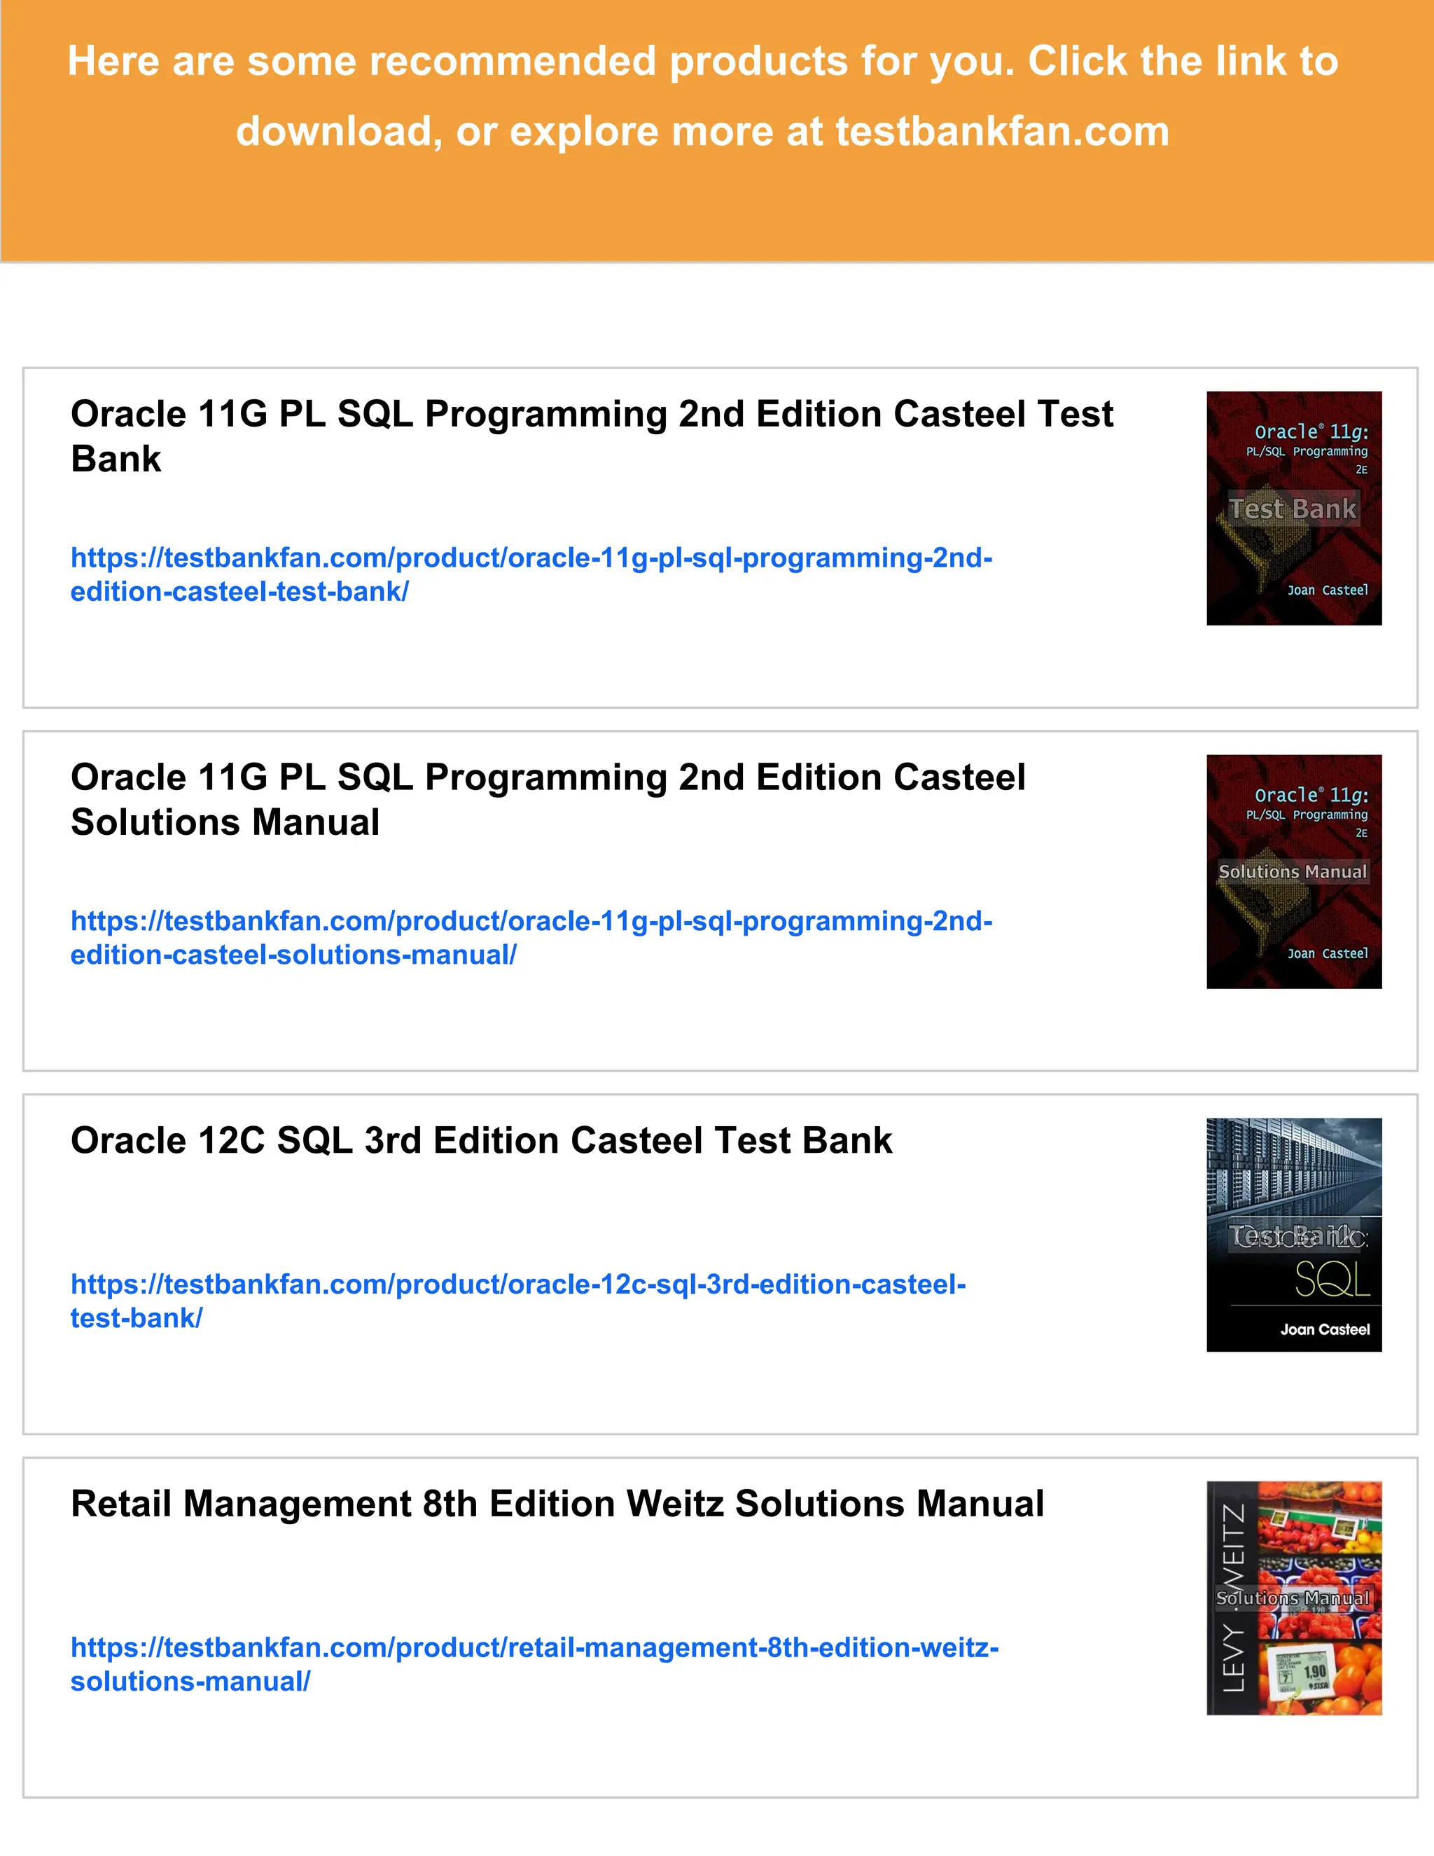Click the Oracle 12c SQL cover thumbnail
The height and width of the screenshot is (1856, 1434).
[x=1294, y=1235]
